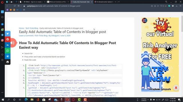183x102 pixels.
Task: Close the Fix Breadcrumbs tab
Action: 115,2
